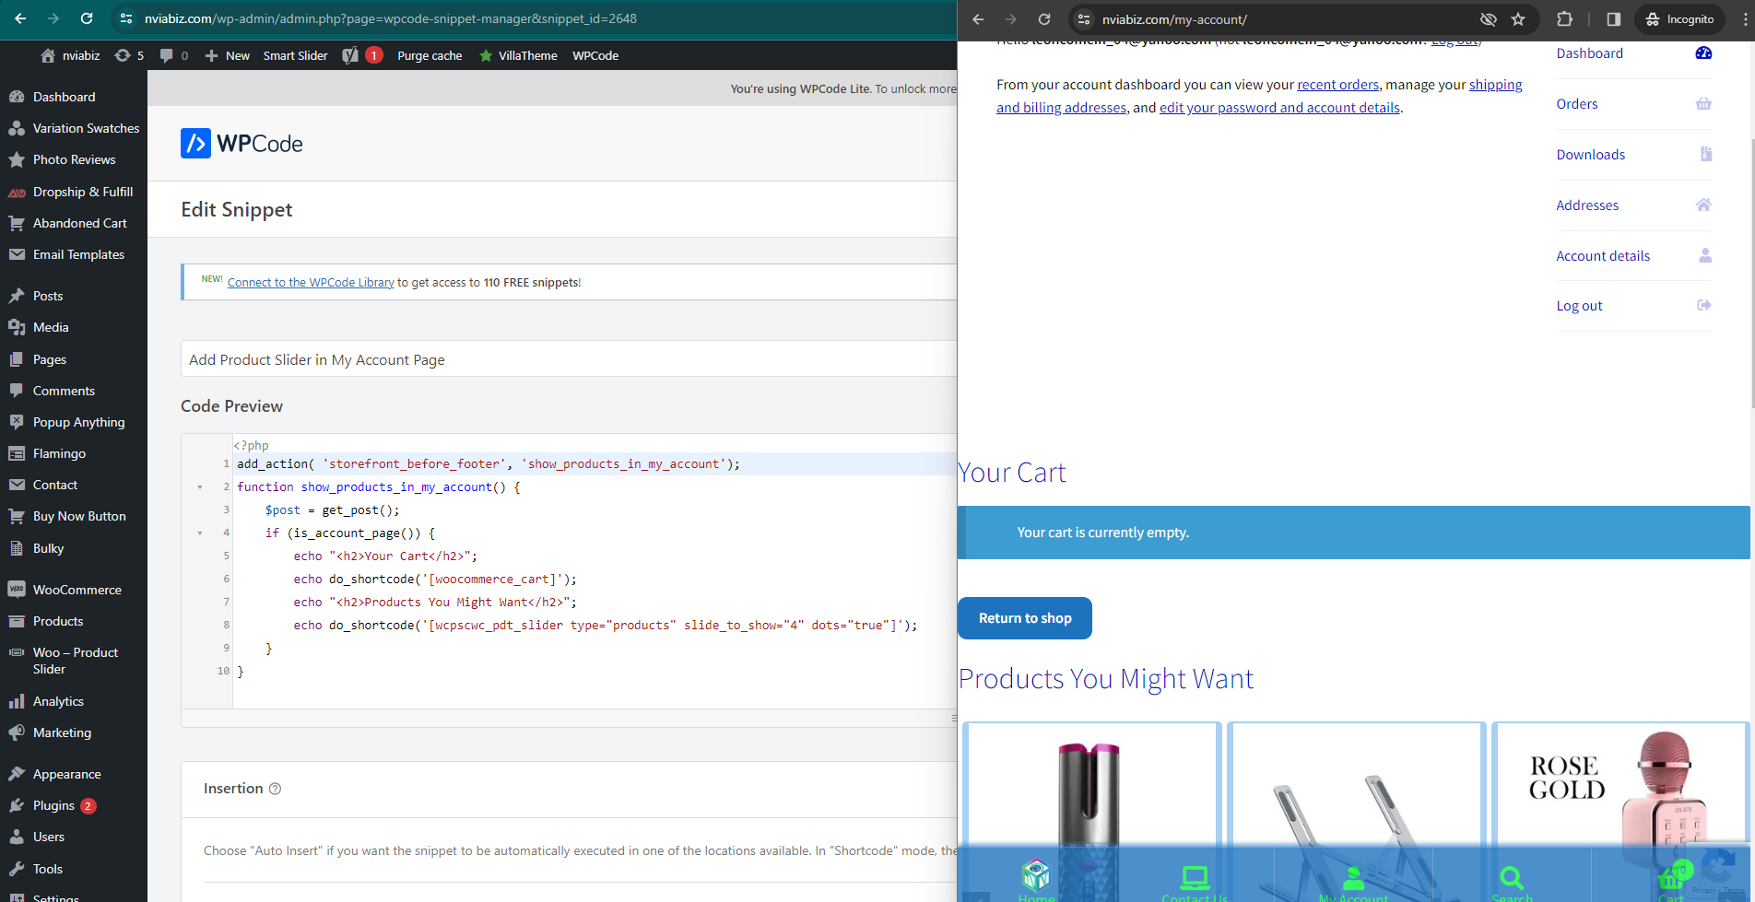Viewport: 1755px width, 902px height.
Task: Reload the WP admin browser page
Action: [x=87, y=18]
